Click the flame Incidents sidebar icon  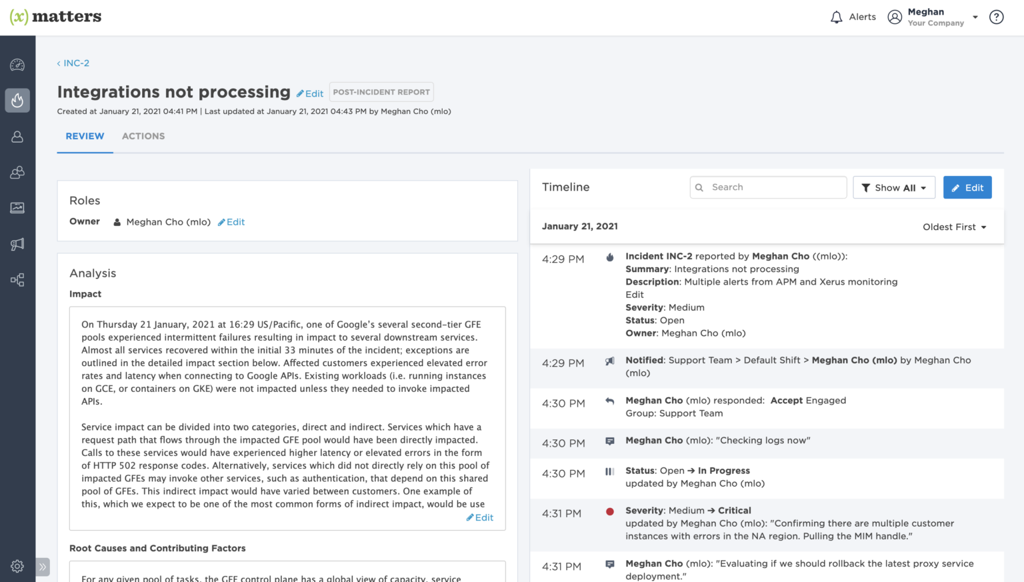click(17, 101)
